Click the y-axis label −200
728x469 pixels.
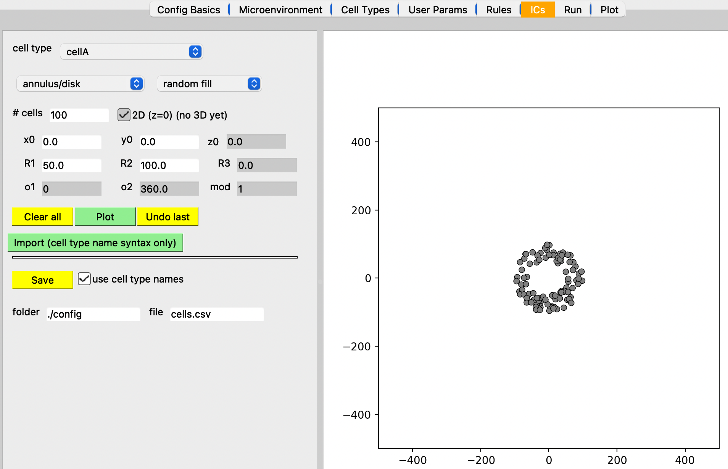pos(357,347)
